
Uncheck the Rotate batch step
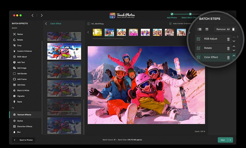pos(199,48)
